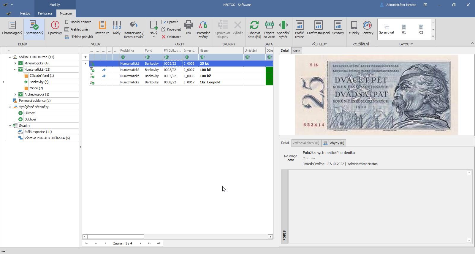
Task: Select layout 01
Action: pos(404,29)
